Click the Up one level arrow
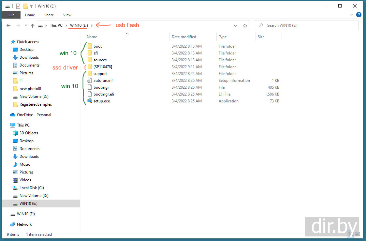The width and height of the screenshot is (366, 241). pos(33,25)
